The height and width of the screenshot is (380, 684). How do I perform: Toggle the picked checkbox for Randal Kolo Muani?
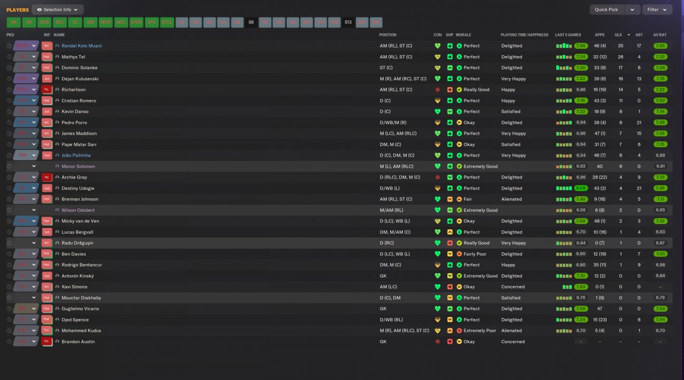click(9, 46)
